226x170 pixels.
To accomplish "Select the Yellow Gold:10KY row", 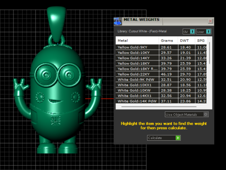I will click(x=161, y=52).
